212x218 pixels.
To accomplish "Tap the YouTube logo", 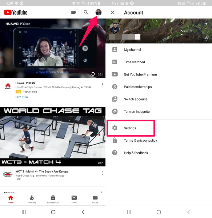I will point(16,12).
